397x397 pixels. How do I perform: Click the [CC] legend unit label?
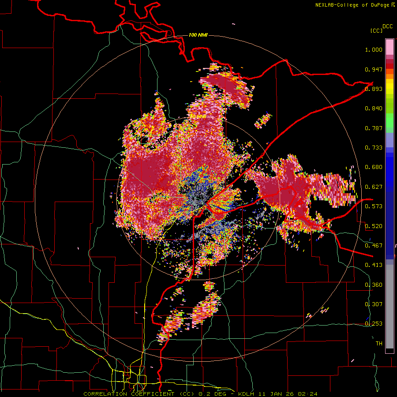(x=376, y=30)
